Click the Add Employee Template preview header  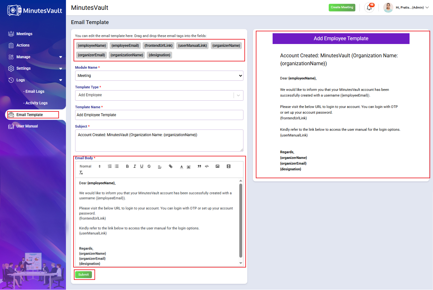(x=341, y=39)
